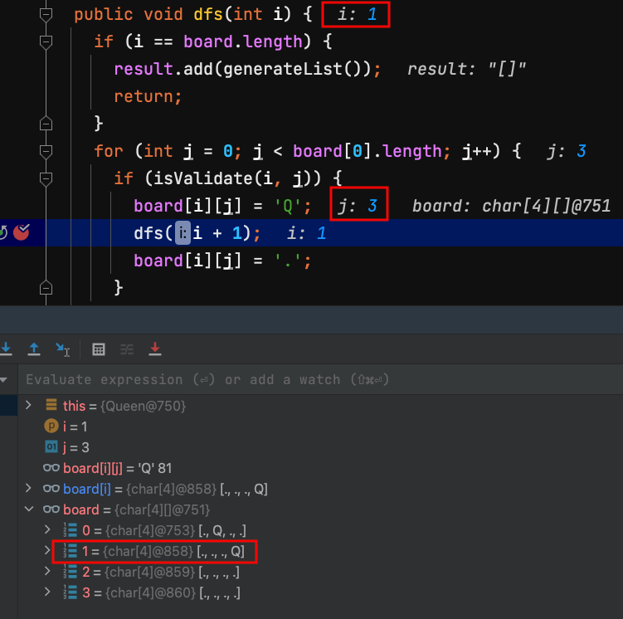Click the glasses watch icon beside board[i][j]

pyautogui.click(x=51, y=468)
